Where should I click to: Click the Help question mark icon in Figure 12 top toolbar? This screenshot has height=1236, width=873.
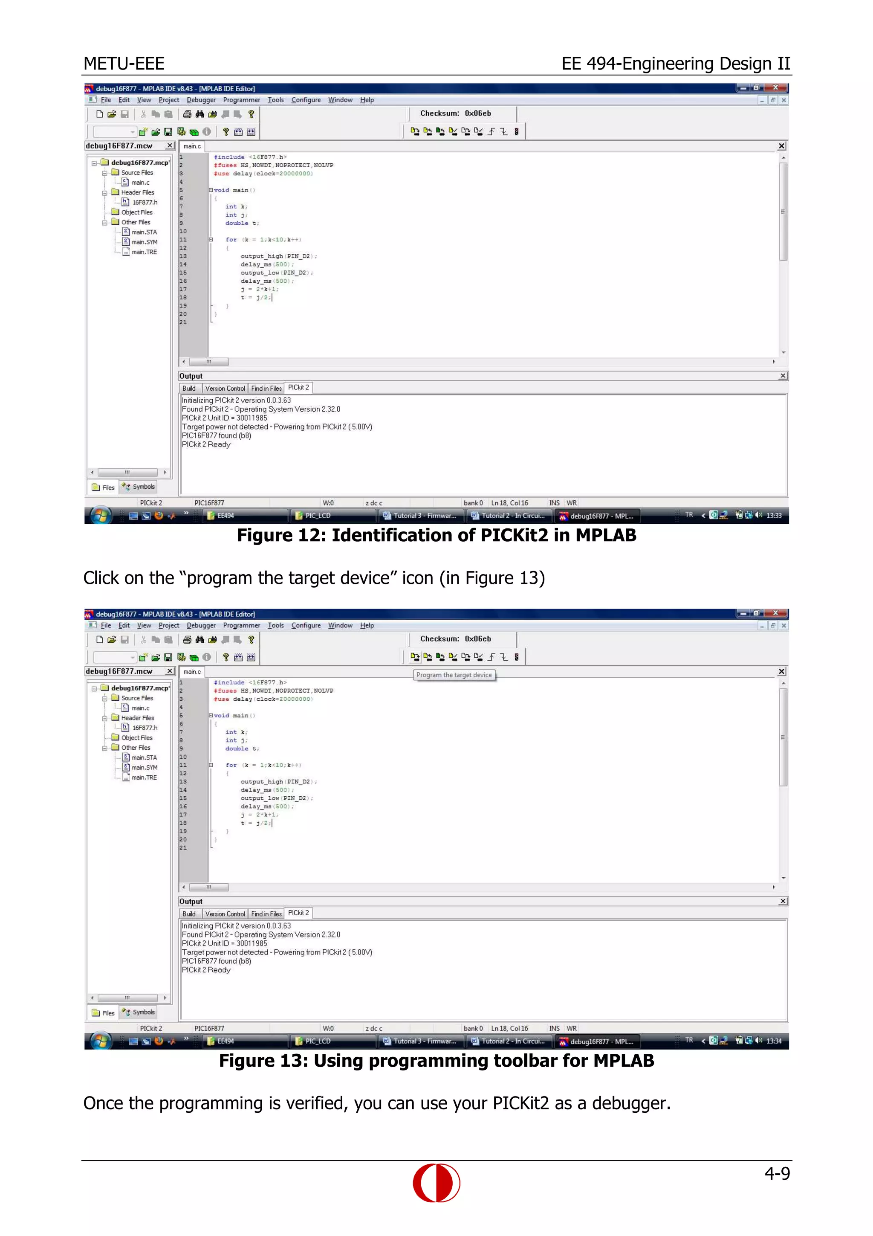pyautogui.click(x=251, y=114)
